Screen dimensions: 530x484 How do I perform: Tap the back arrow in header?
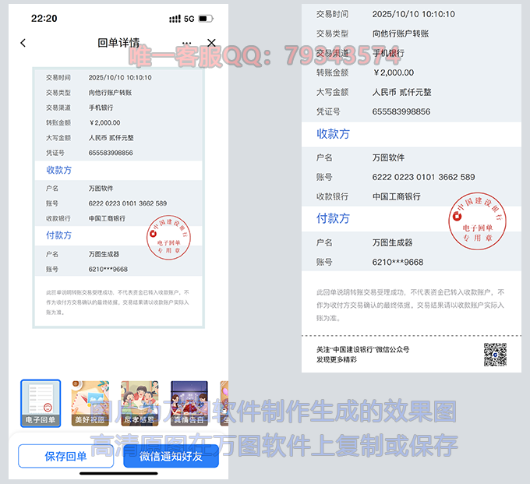point(23,43)
